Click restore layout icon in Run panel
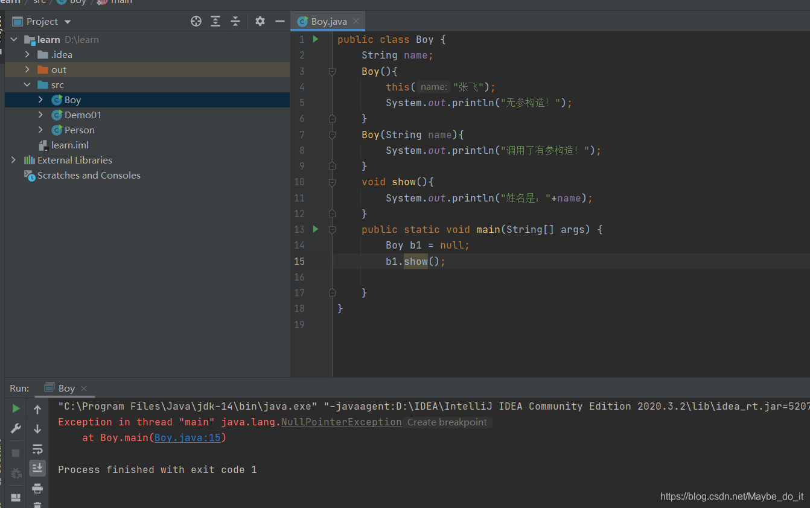The image size is (810, 508). click(16, 498)
